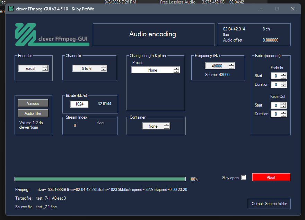Click the Audio encoding header panel
The width and height of the screenshot is (305, 220).
pos(154,34)
